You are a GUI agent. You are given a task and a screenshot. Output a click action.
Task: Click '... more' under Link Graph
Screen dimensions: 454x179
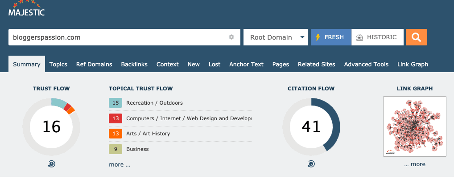click(415, 164)
